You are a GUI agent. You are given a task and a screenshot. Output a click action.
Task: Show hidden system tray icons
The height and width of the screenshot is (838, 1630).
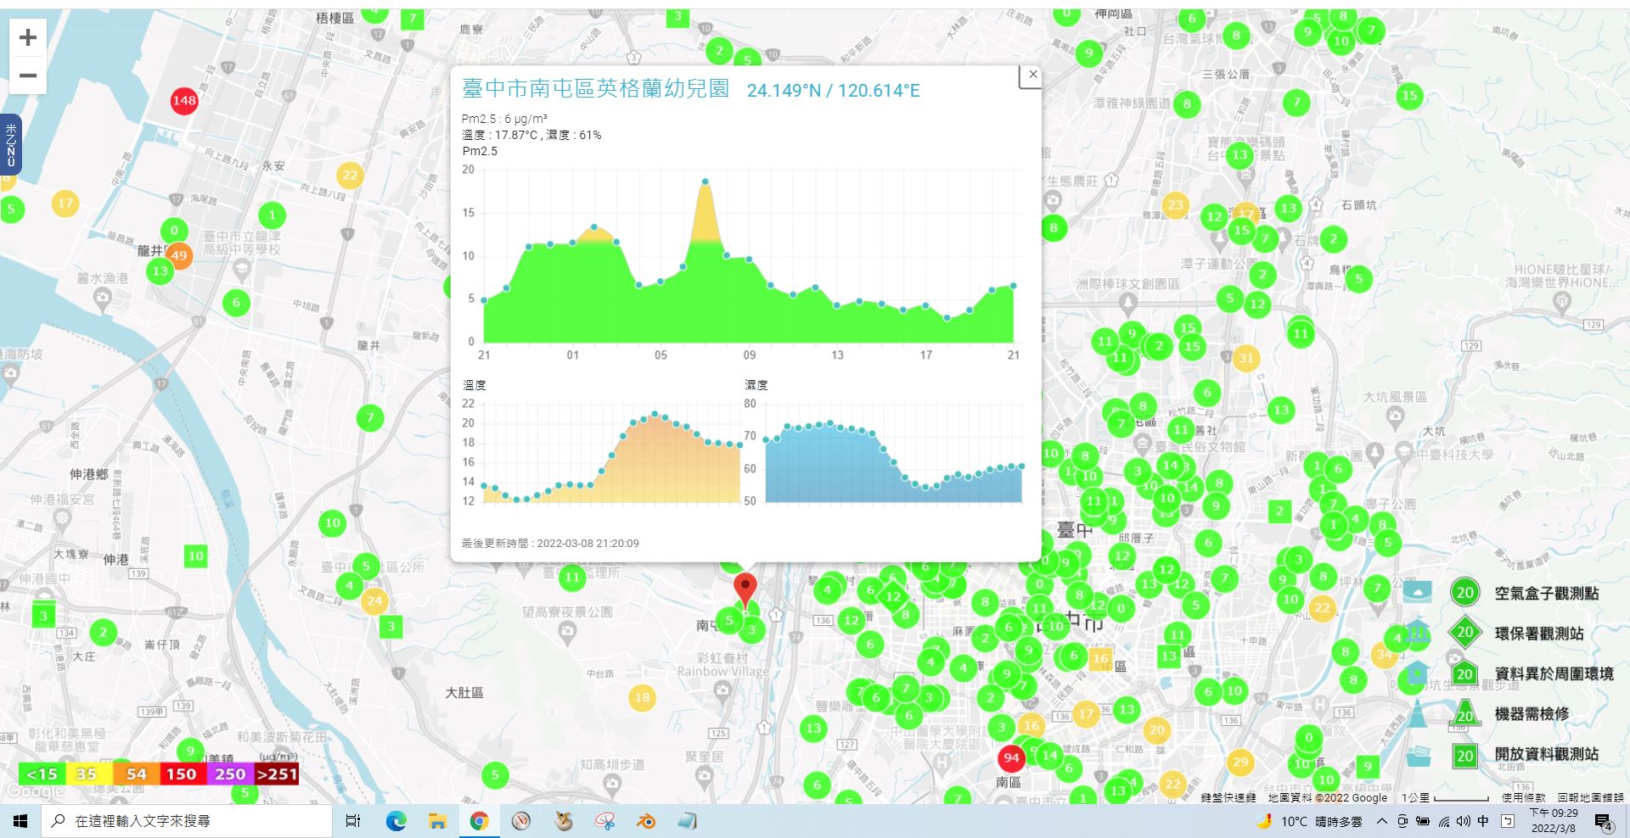click(1381, 821)
